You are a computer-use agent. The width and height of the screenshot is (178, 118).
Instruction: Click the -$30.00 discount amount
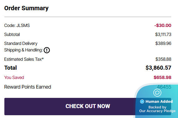pyautogui.click(x=163, y=25)
